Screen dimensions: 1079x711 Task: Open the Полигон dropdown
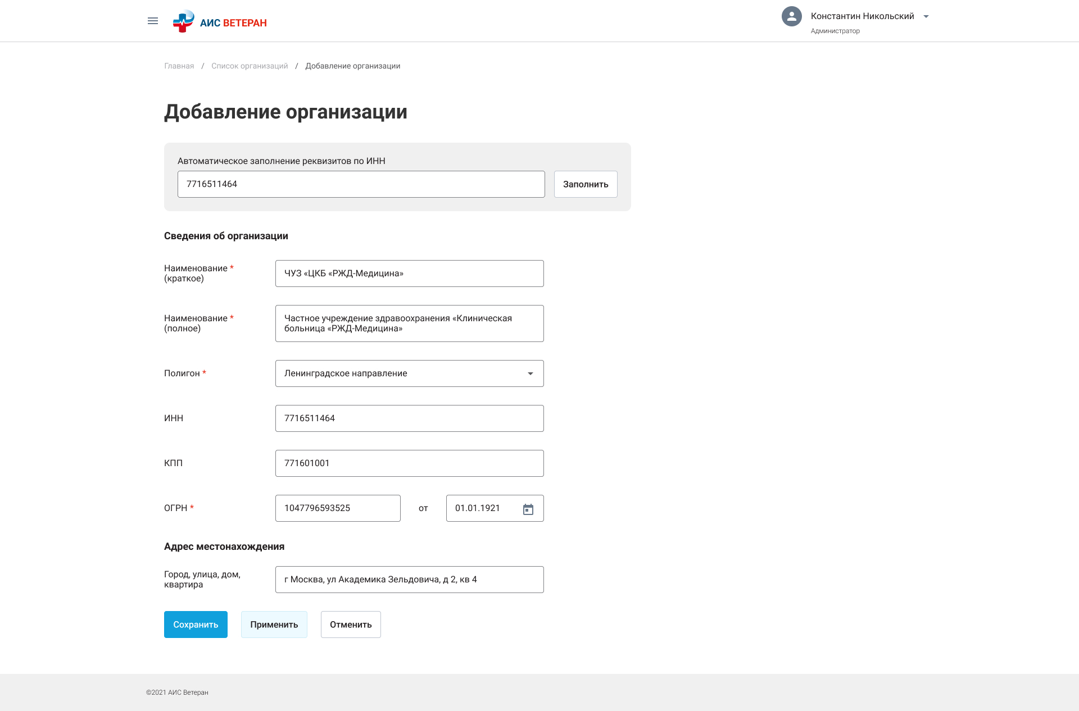tap(409, 373)
